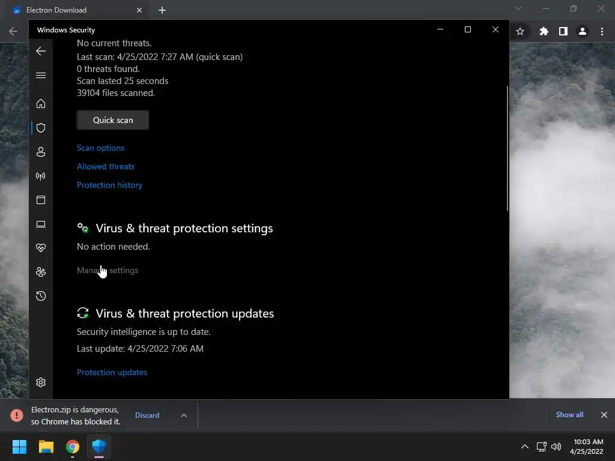Open Chrome tab search chevron
Viewport: 615px width, 461px height.
[x=518, y=8]
